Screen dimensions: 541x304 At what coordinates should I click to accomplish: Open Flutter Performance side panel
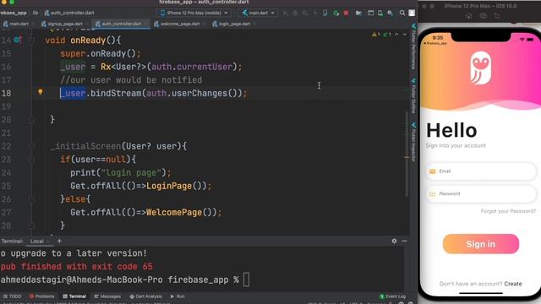pyautogui.click(x=413, y=46)
